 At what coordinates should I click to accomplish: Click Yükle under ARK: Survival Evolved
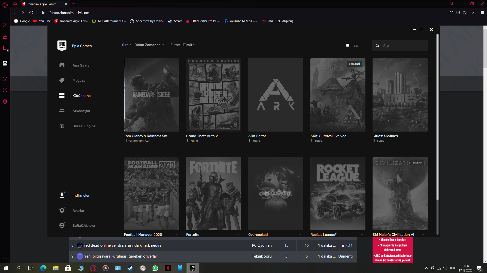coord(316,141)
